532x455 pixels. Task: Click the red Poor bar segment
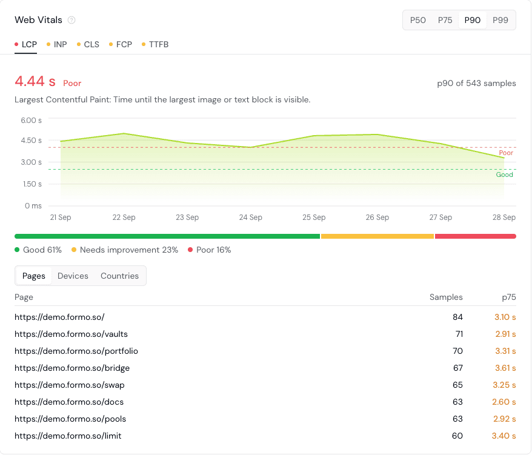(475, 236)
